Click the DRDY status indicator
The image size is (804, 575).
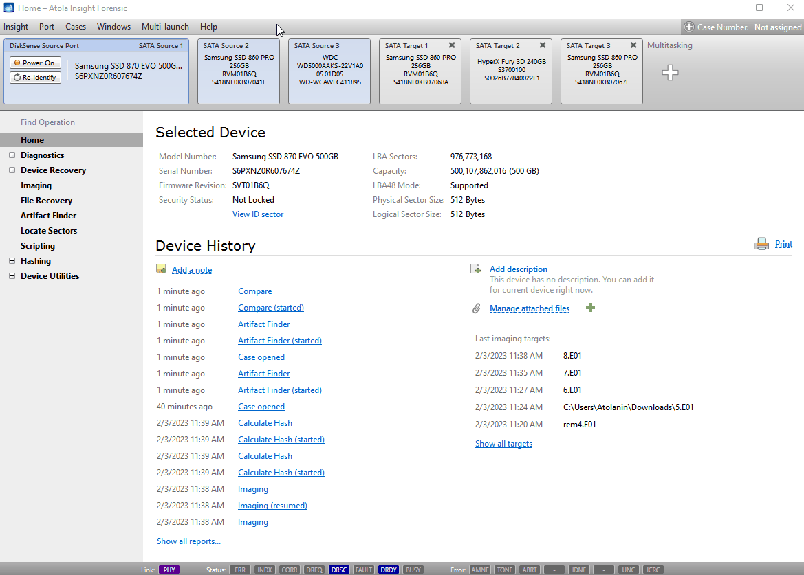389,570
